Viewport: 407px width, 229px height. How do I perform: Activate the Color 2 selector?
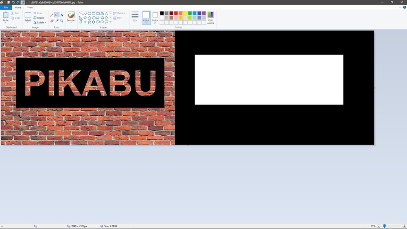click(155, 18)
